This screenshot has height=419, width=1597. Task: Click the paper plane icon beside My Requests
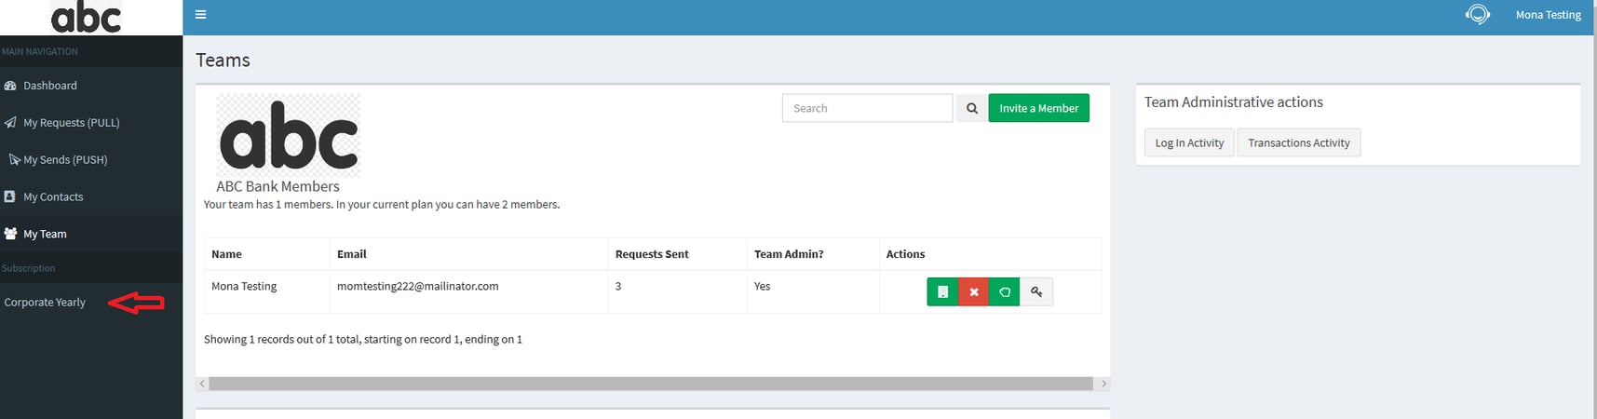pos(10,123)
